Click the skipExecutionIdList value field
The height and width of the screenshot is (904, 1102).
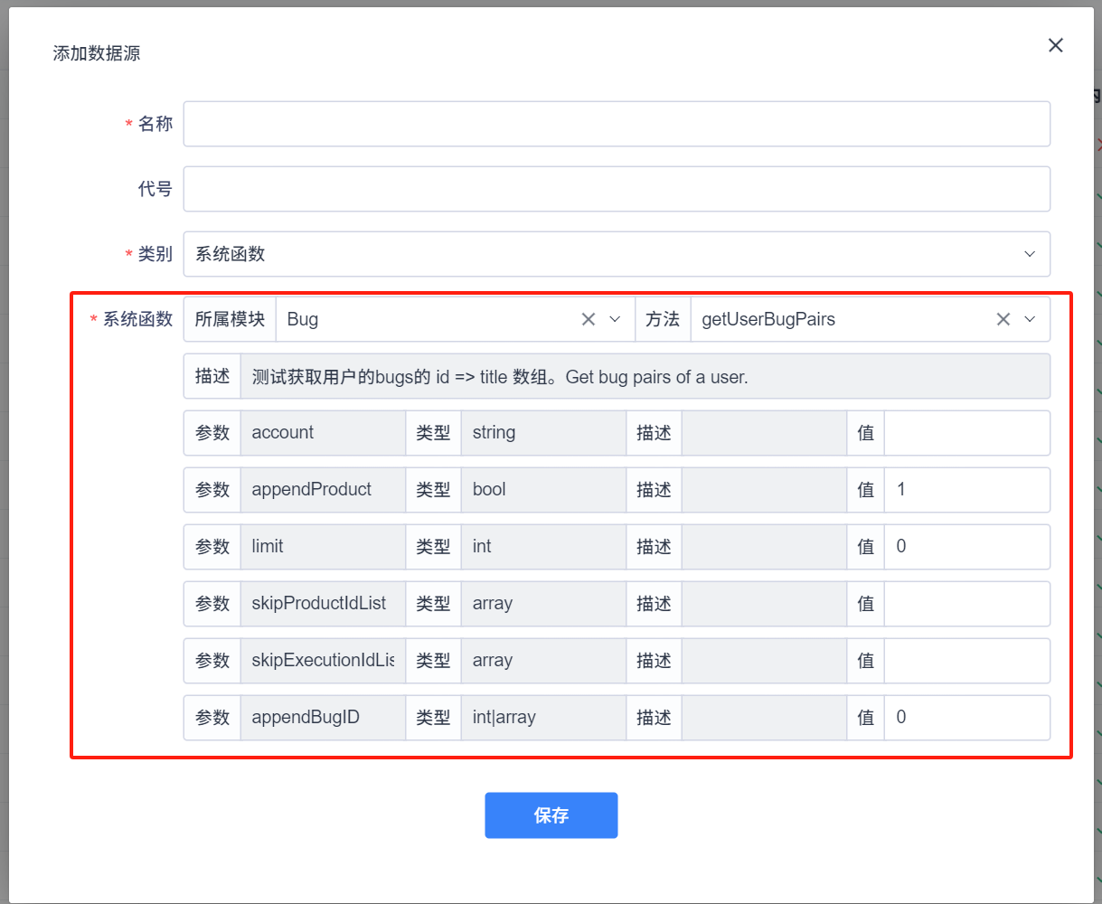pyautogui.click(x=966, y=661)
